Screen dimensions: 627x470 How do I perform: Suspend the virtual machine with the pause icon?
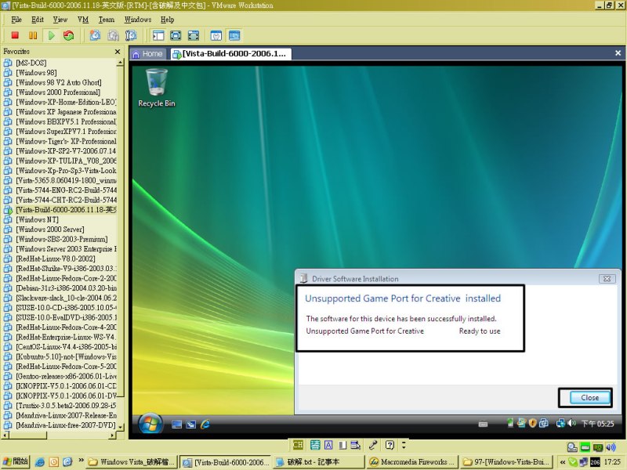tap(33, 35)
